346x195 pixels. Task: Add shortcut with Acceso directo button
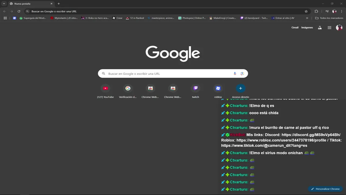(241, 91)
